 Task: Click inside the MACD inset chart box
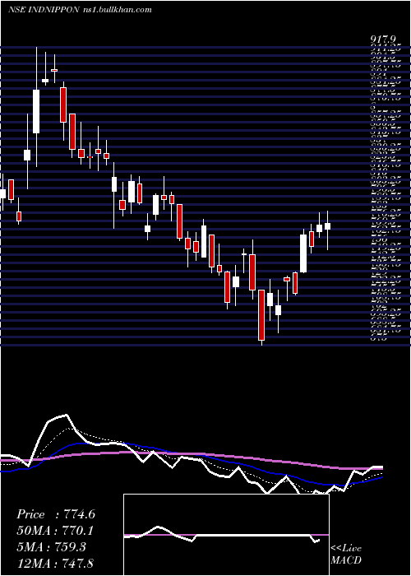226,535
